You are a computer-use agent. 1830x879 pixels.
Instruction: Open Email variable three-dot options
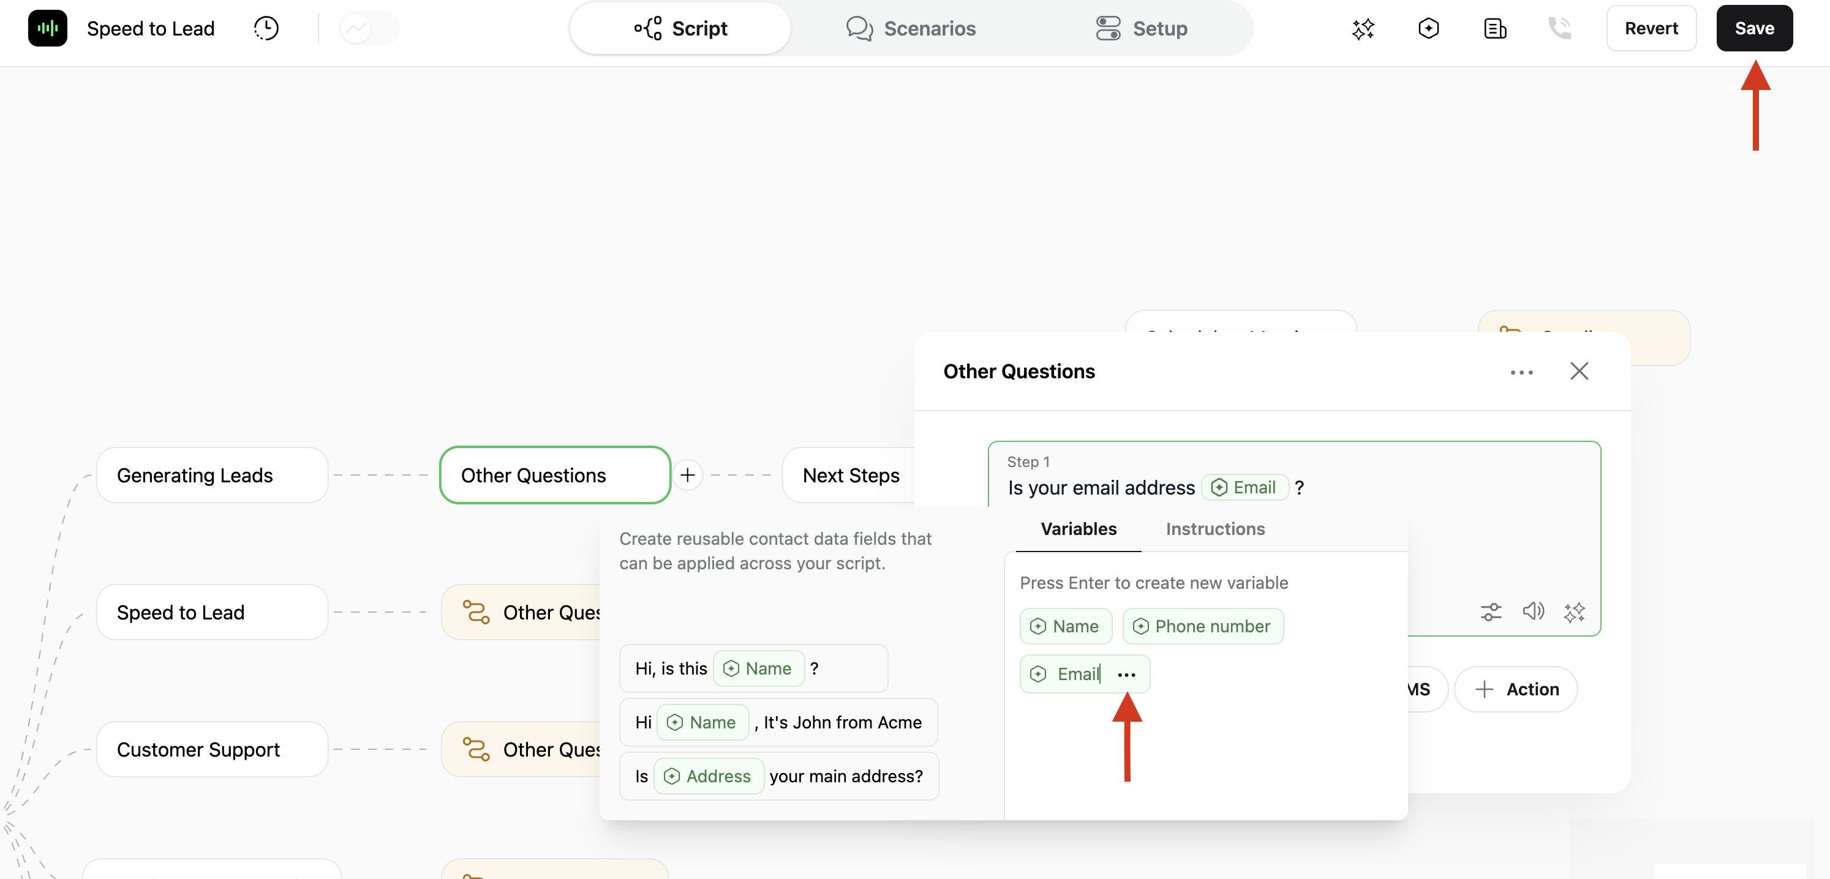tap(1126, 675)
